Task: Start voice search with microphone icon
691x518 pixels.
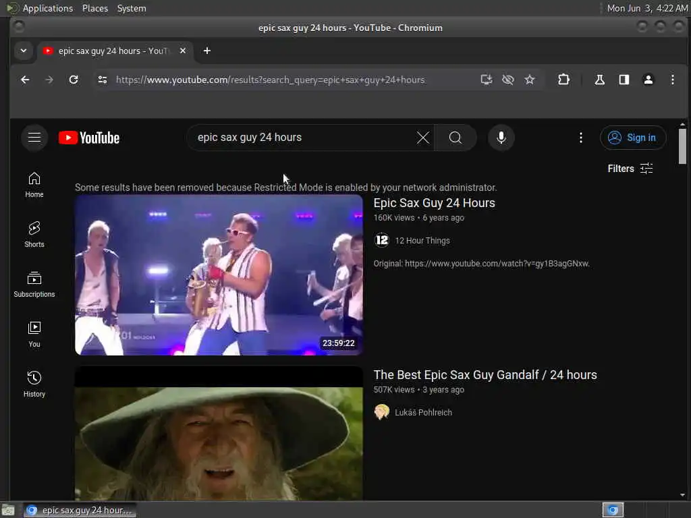Action: (501, 138)
